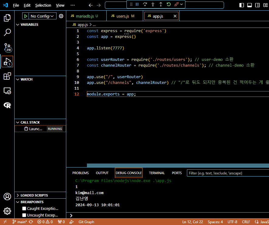Go to line via Ln 12, Col 22
Viewport: 269px width, 225px height.
[192, 222]
